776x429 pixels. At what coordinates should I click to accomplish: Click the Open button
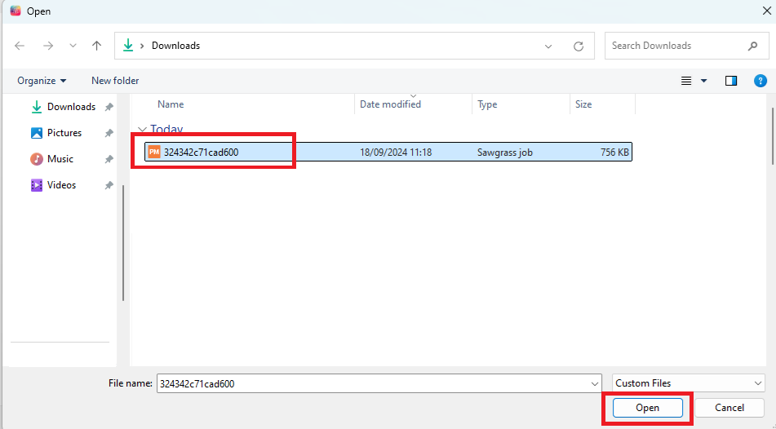(647, 408)
